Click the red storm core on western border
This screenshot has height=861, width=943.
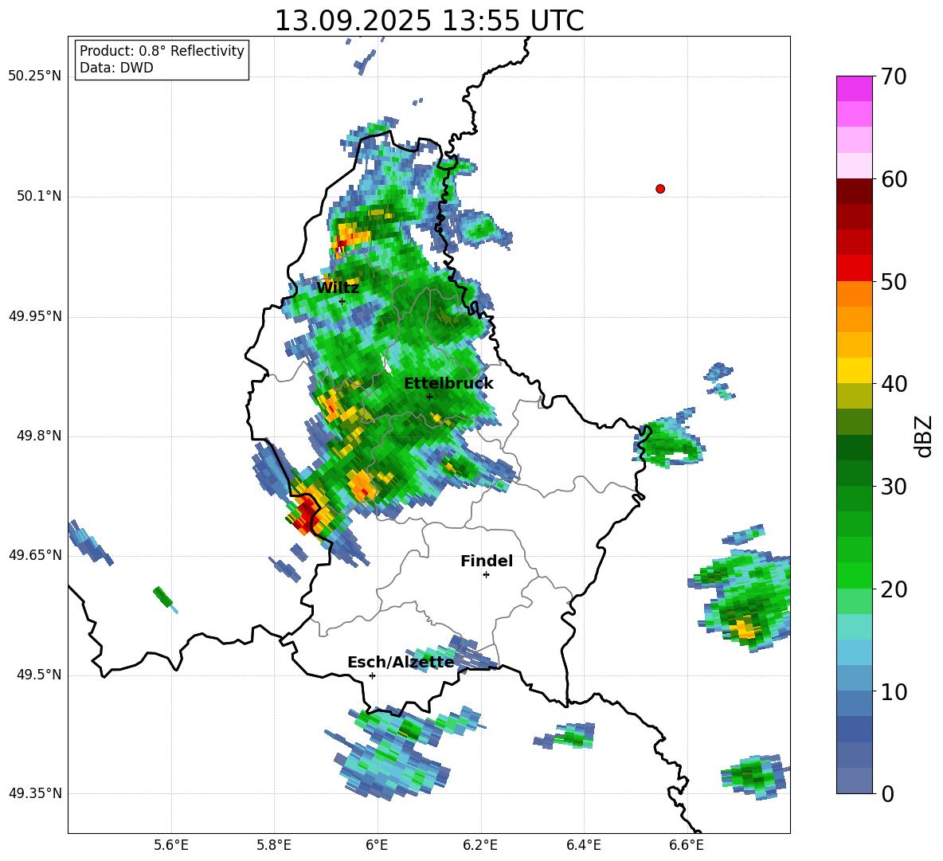click(x=306, y=513)
